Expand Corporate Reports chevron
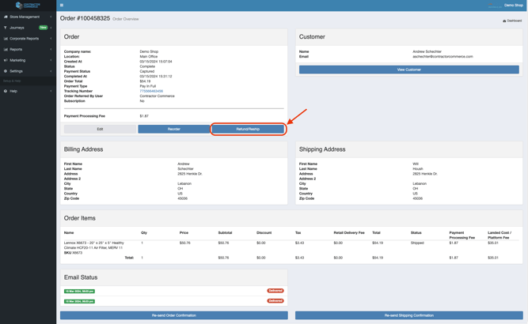 51,39
